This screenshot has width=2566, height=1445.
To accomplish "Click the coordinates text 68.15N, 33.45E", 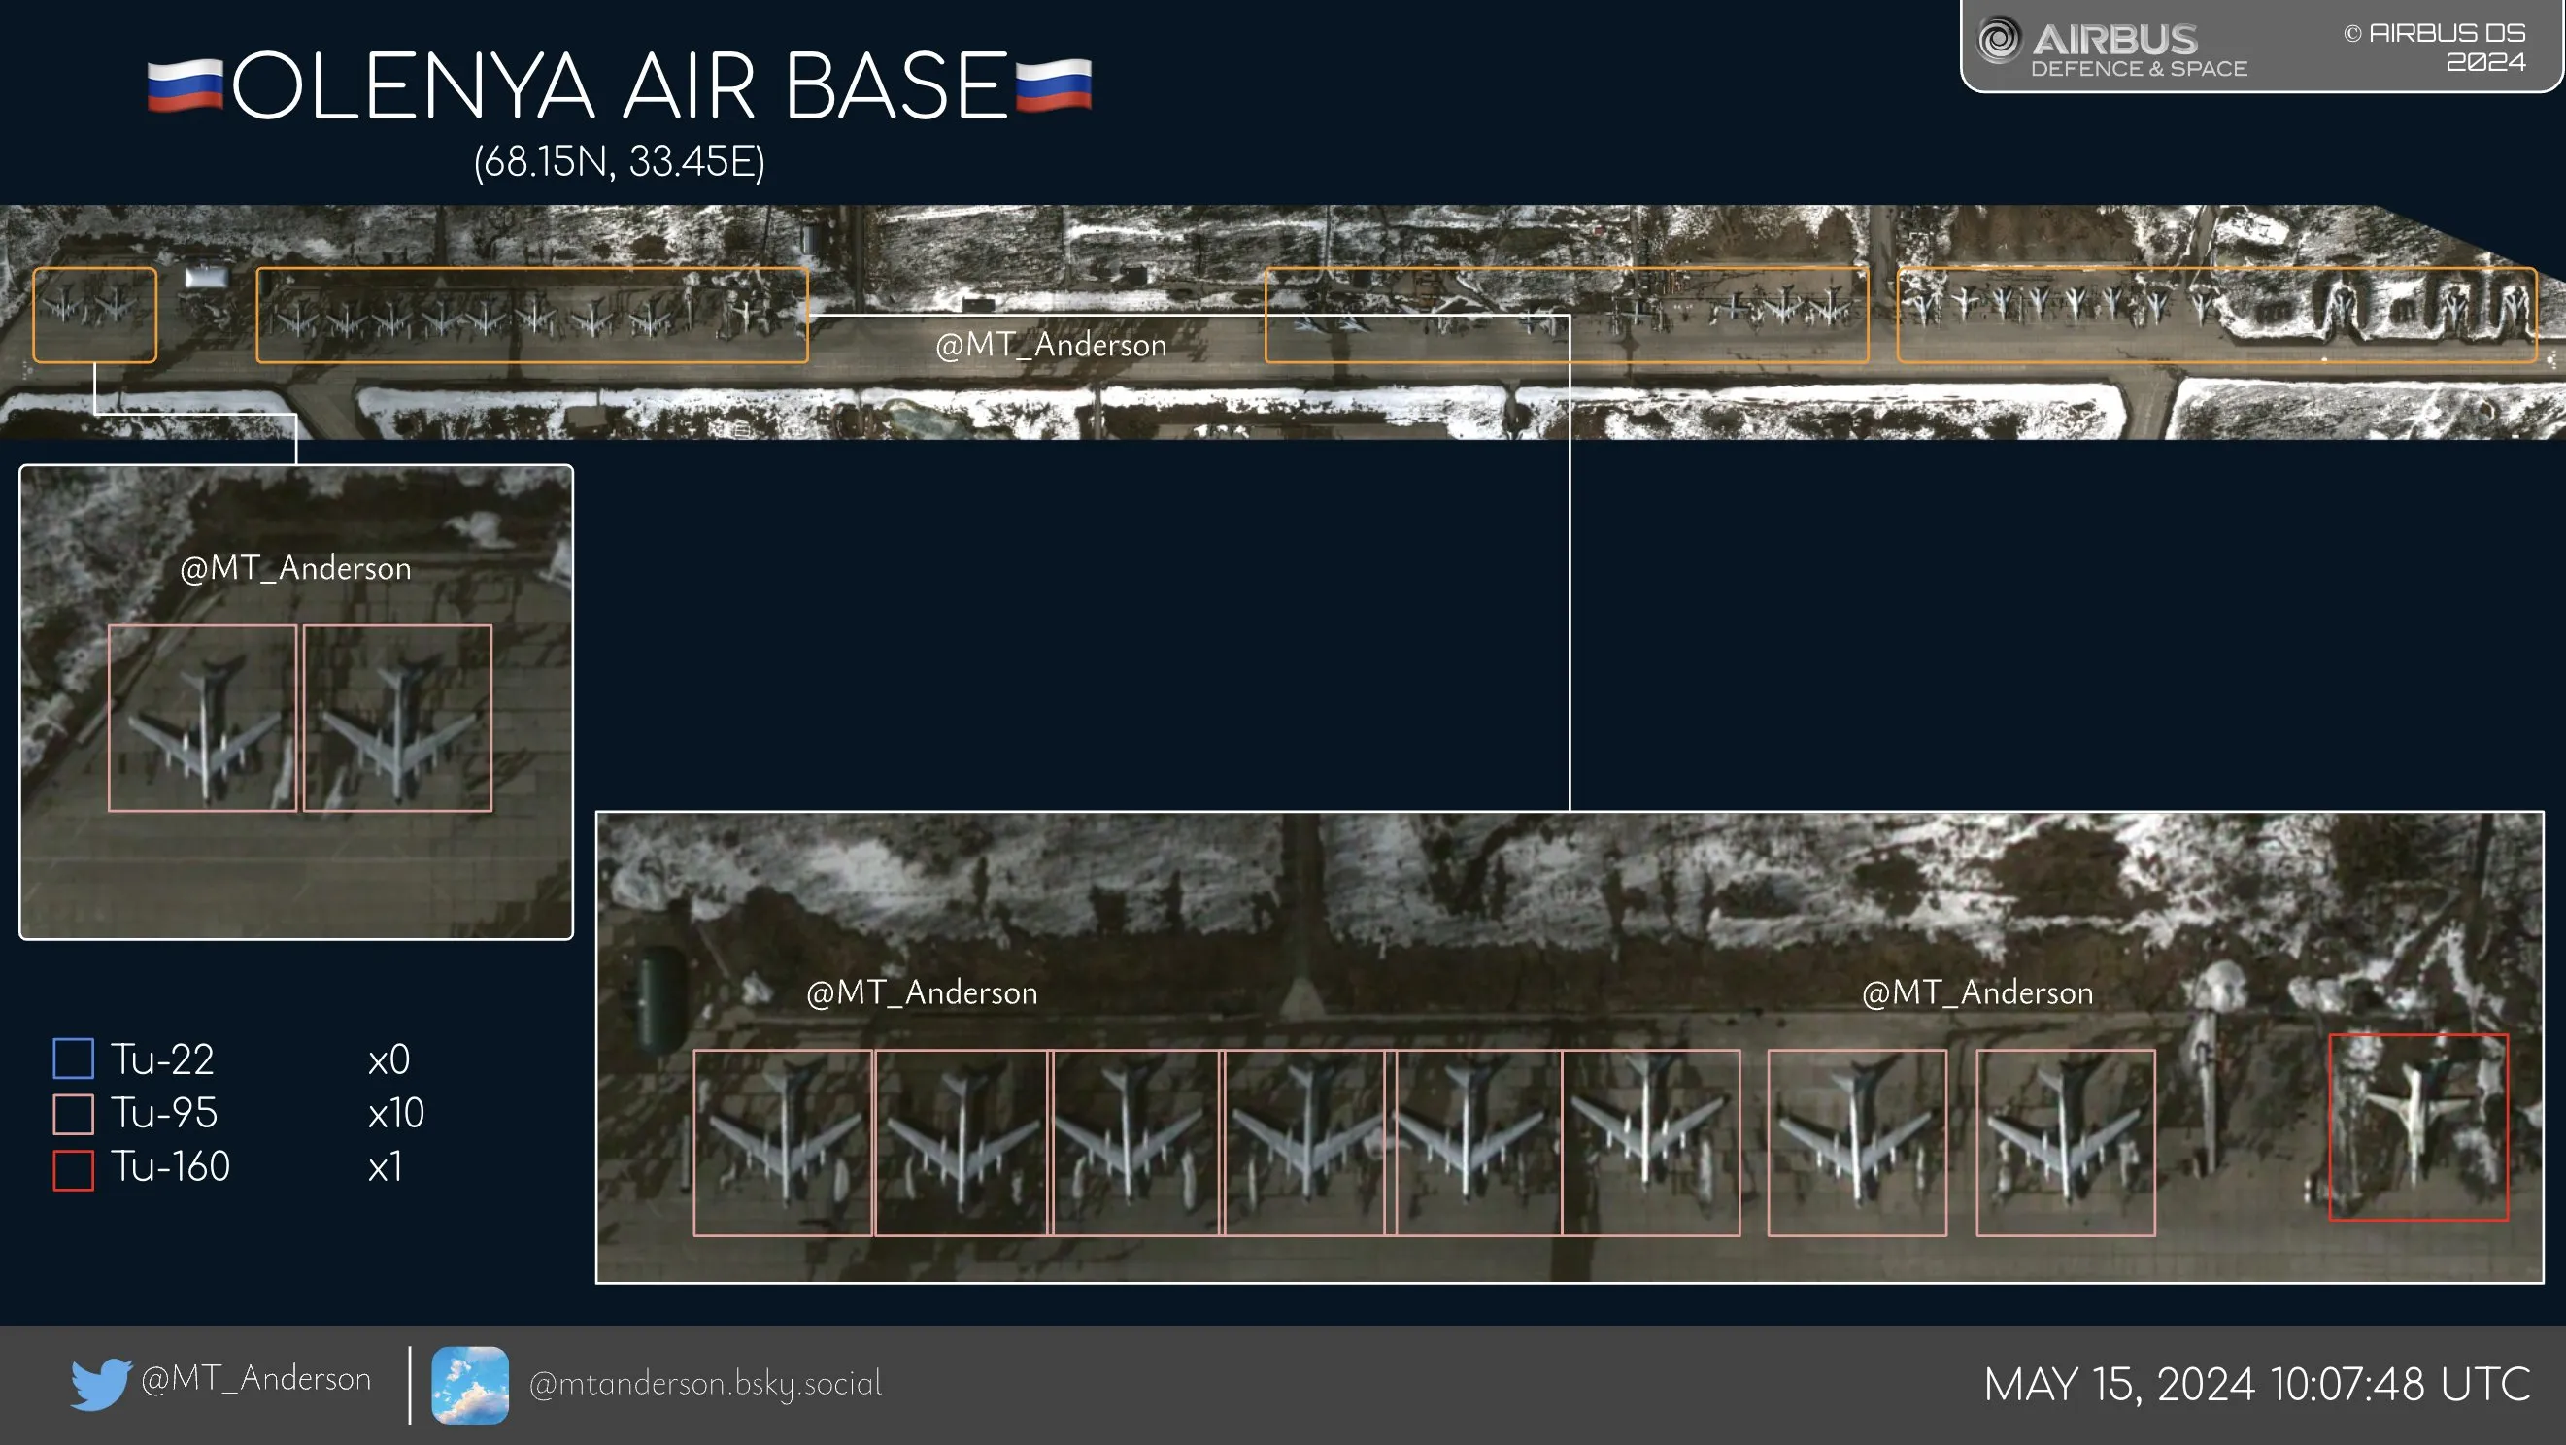I will [x=620, y=161].
